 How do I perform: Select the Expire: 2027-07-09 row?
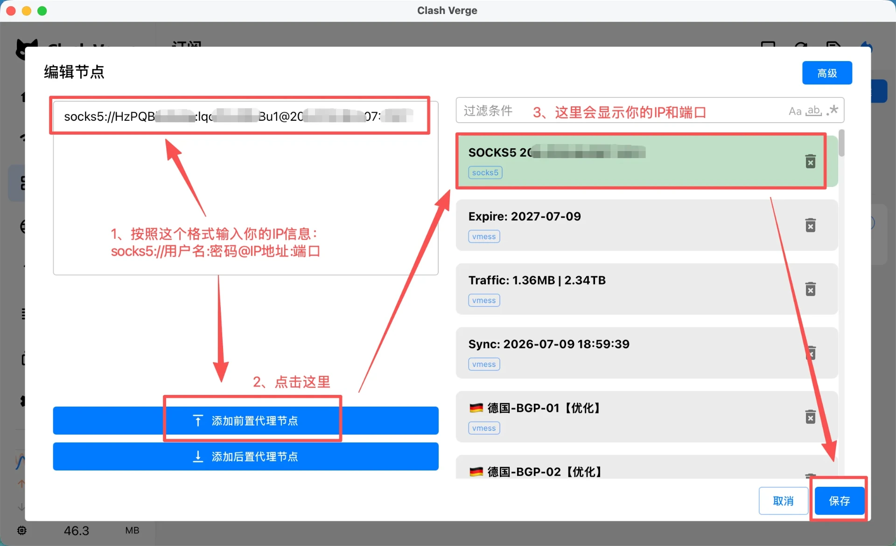[647, 225]
